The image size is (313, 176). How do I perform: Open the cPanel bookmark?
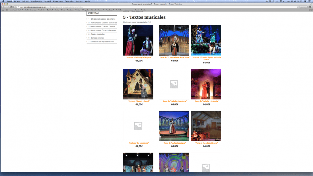(137, 10)
